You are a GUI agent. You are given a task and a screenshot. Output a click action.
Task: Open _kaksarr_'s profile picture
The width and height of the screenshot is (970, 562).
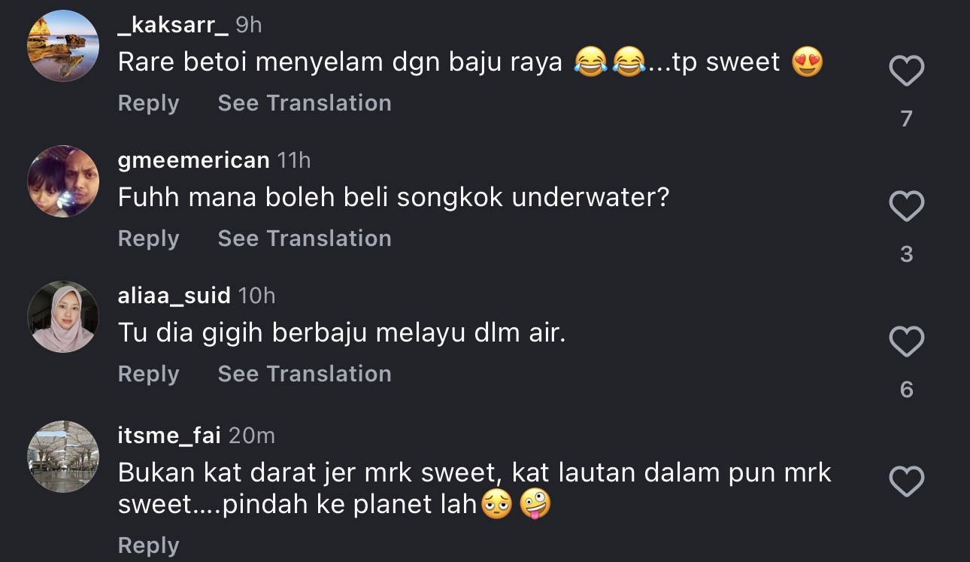coord(63,45)
